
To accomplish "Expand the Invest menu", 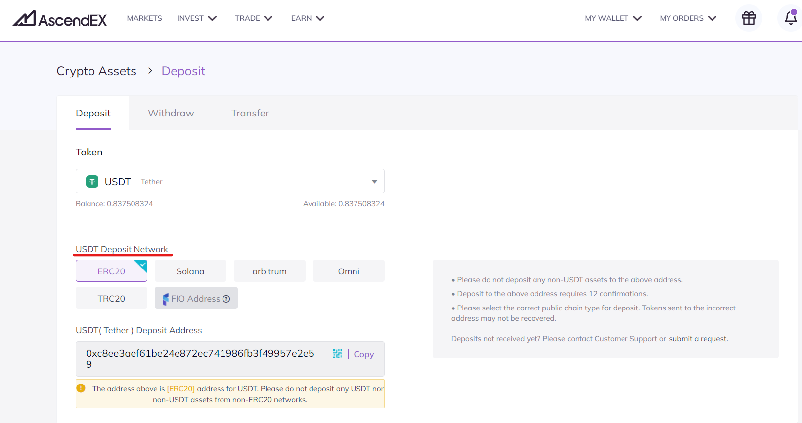I will click(197, 18).
